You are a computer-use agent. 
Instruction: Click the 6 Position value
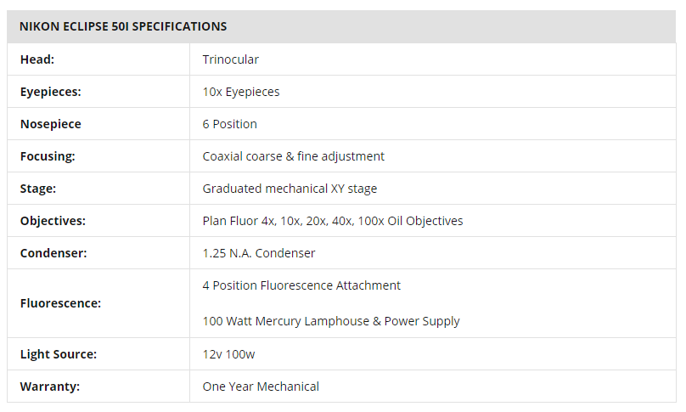click(230, 124)
